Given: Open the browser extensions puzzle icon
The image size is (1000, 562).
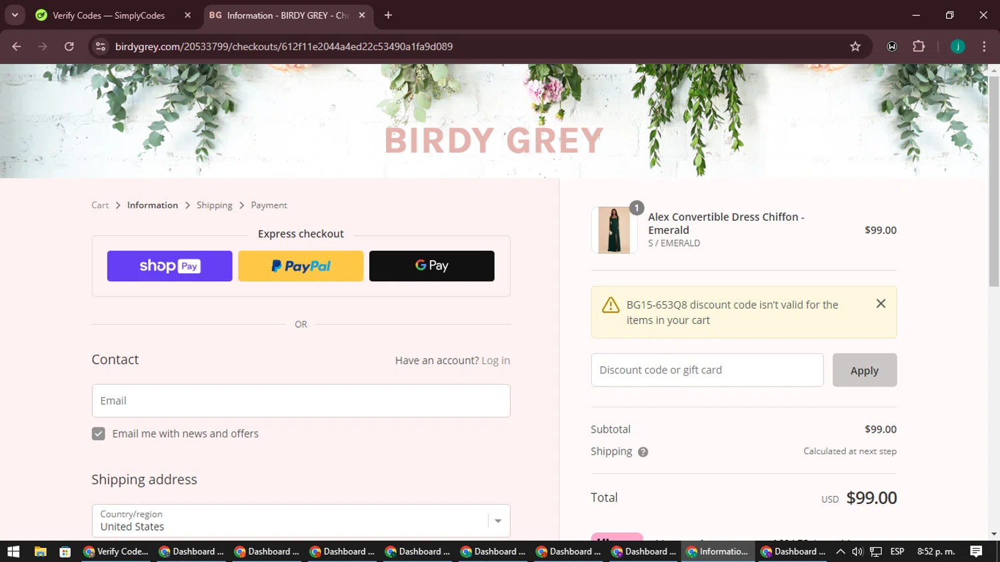Looking at the screenshot, I should pyautogui.click(x=919, y=47).
